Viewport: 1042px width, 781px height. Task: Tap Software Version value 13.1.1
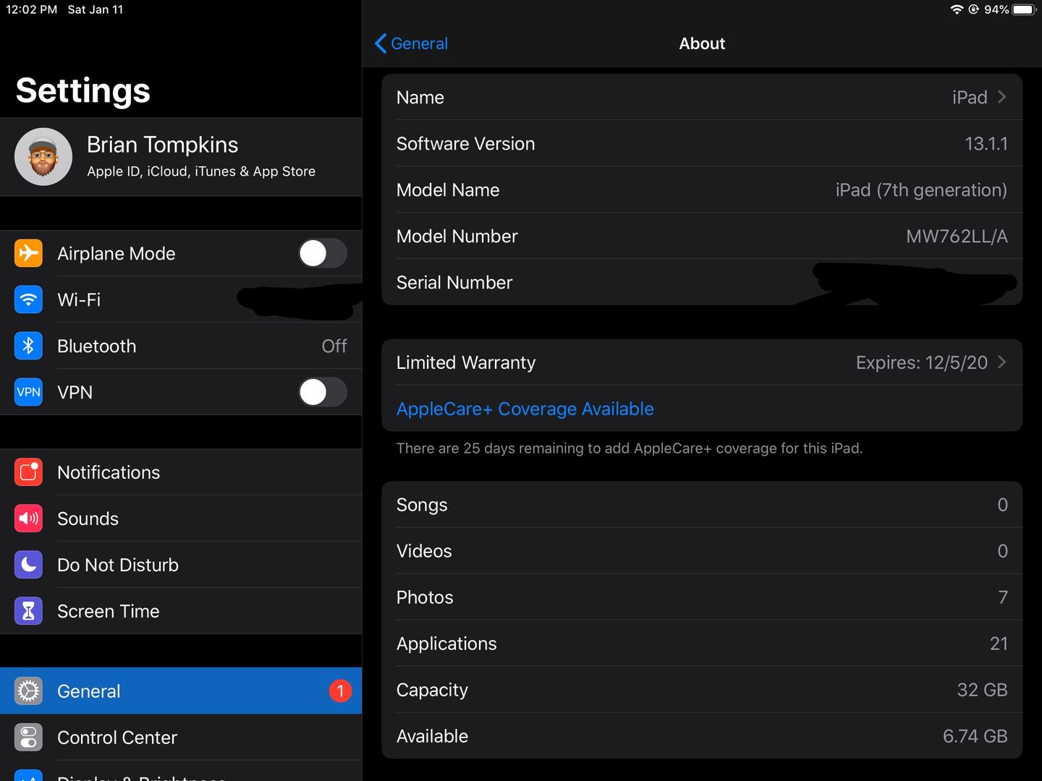coord(986,143)
